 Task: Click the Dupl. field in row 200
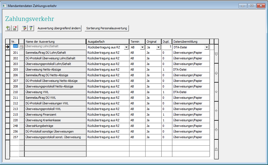pos(166,47)
